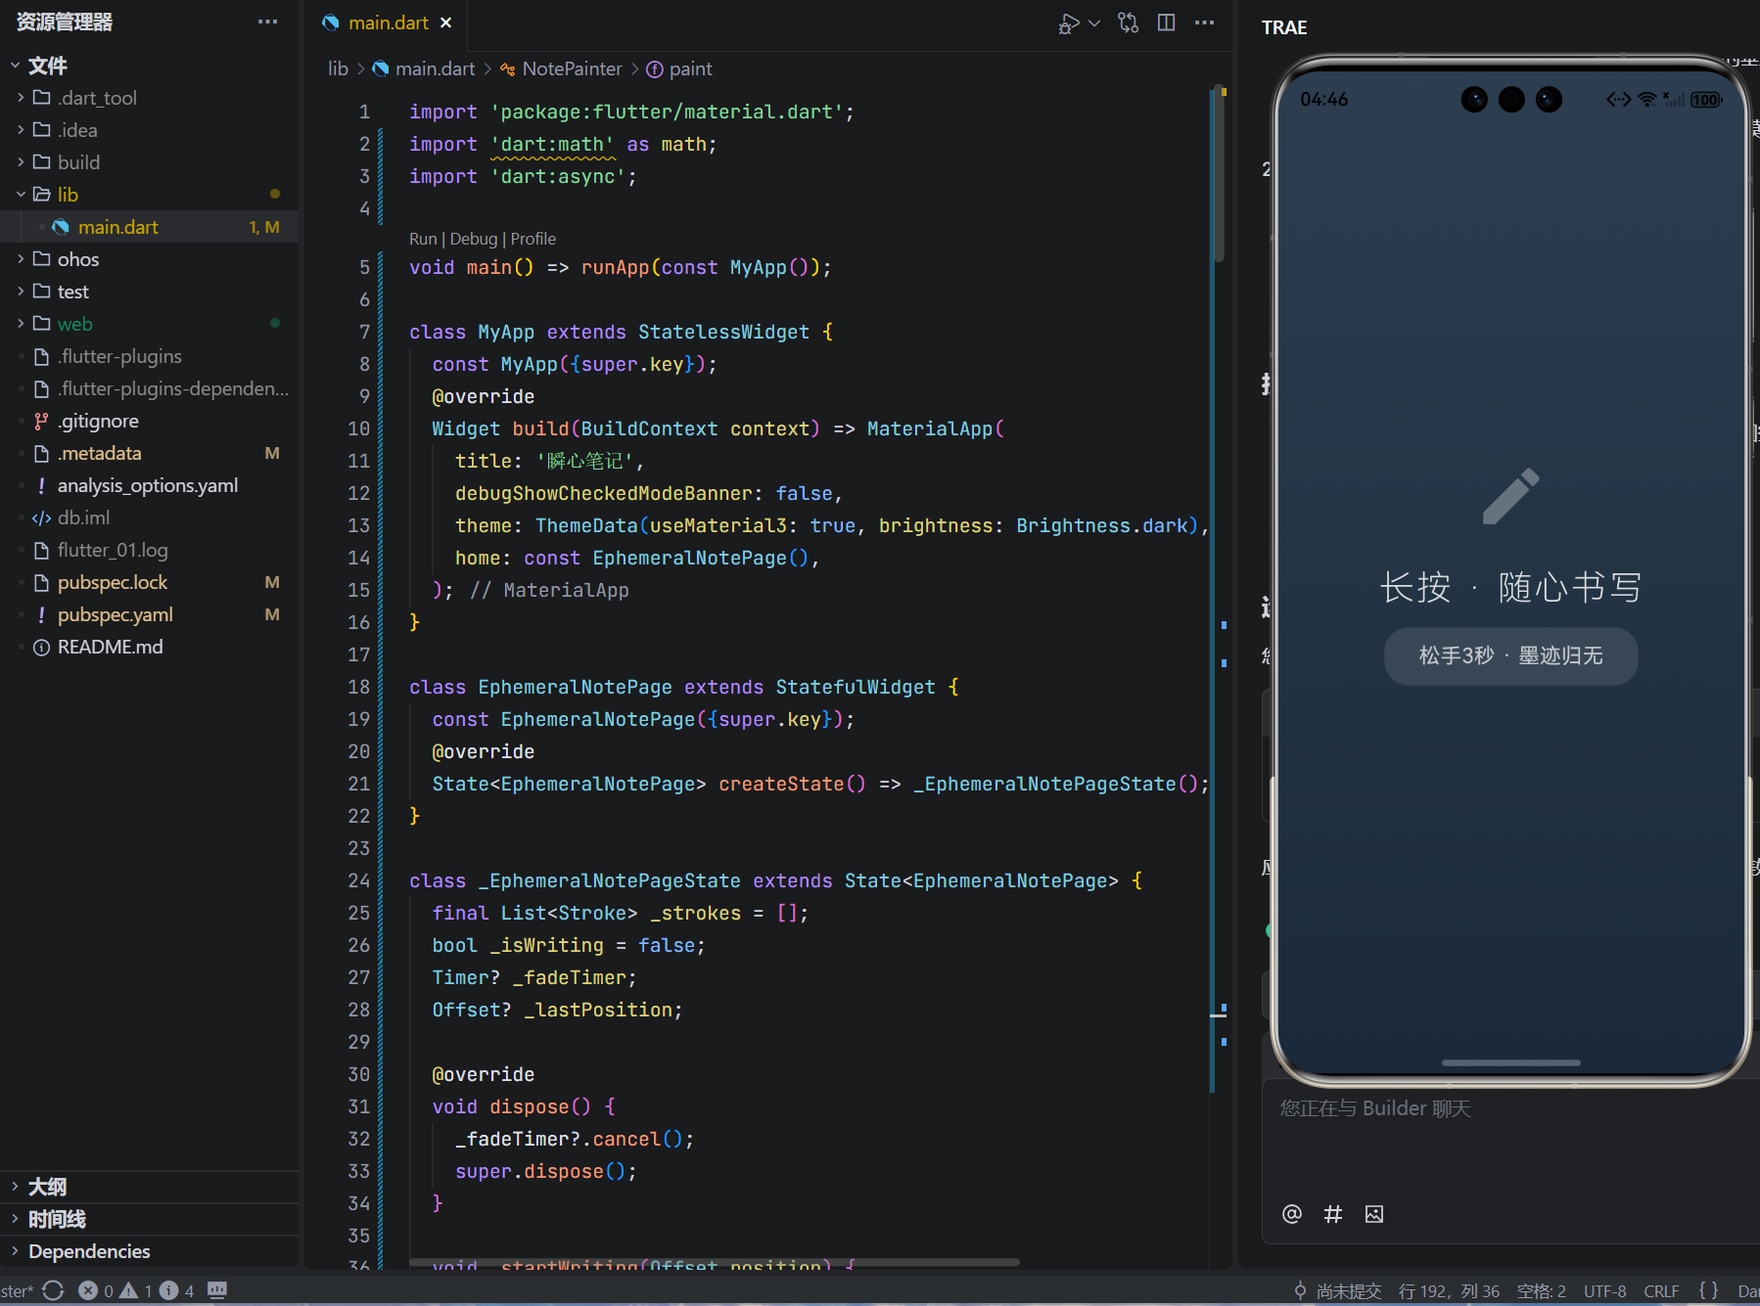Click 尚未提交 commit status in status bar

[1337, 1291]
